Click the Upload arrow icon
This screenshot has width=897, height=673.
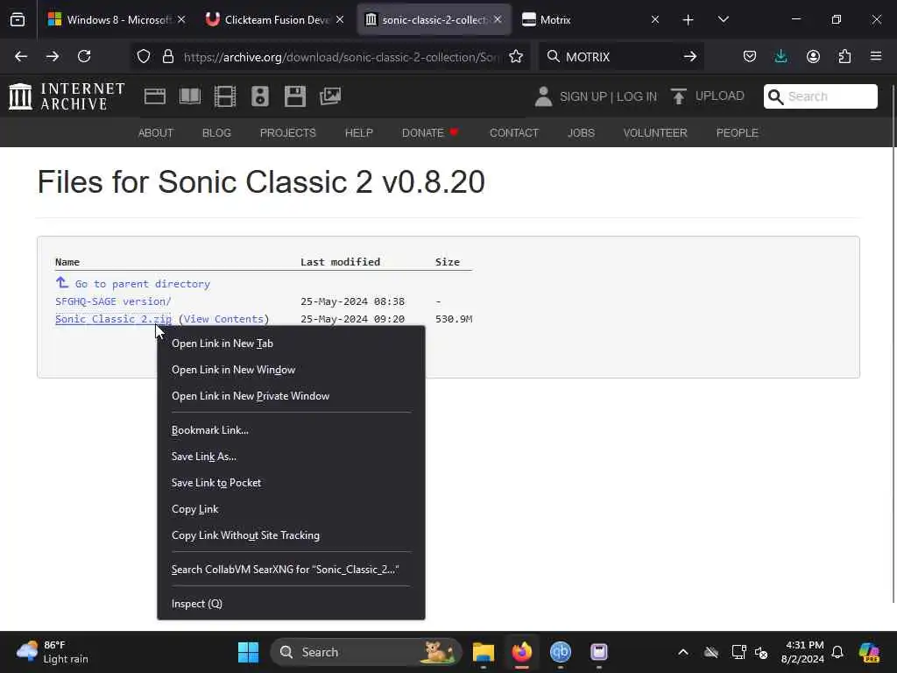[679, 96]
